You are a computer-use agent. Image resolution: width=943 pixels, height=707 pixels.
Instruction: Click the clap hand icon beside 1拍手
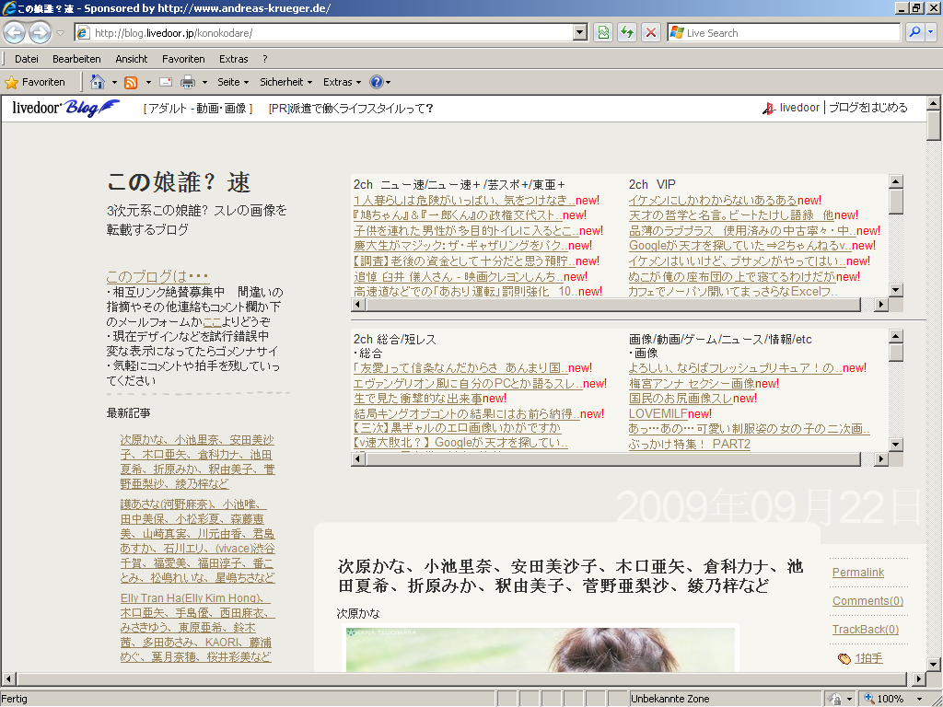844,658
